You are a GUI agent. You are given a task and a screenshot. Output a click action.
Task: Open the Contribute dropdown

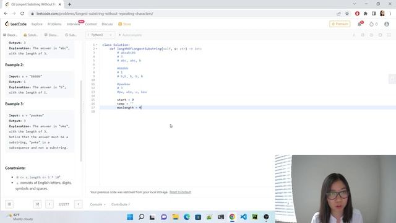click(121, 204)
